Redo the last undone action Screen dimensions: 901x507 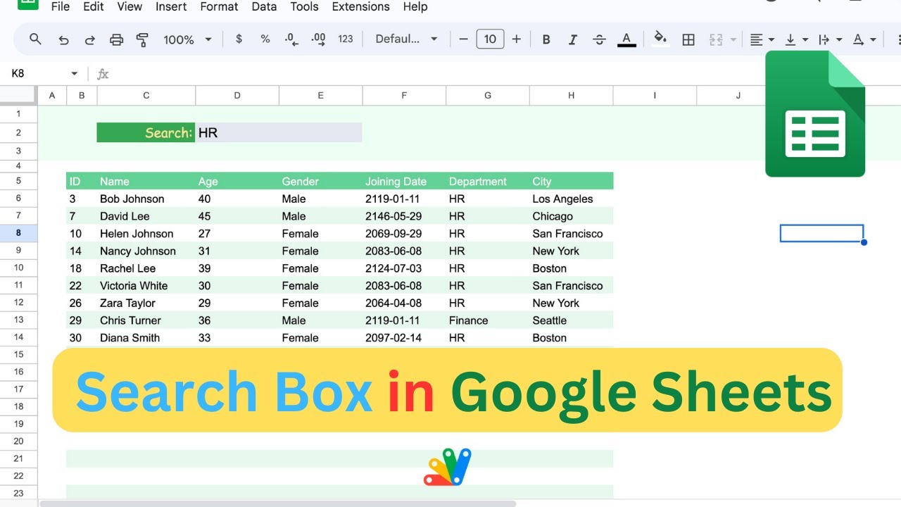(90, 39)
